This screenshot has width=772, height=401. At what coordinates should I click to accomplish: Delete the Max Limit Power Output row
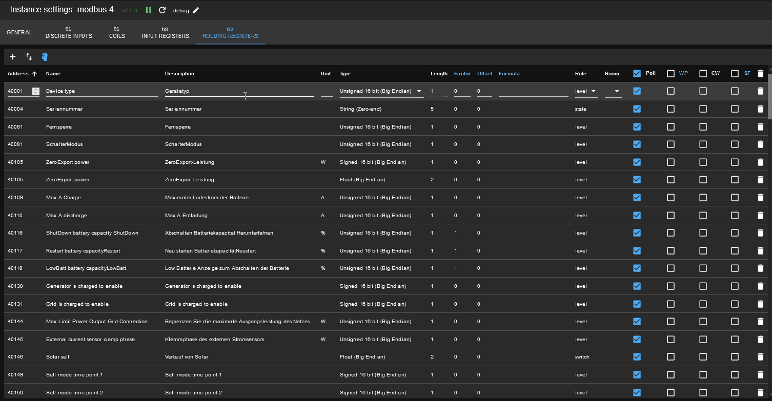click(x=760, y=322)
